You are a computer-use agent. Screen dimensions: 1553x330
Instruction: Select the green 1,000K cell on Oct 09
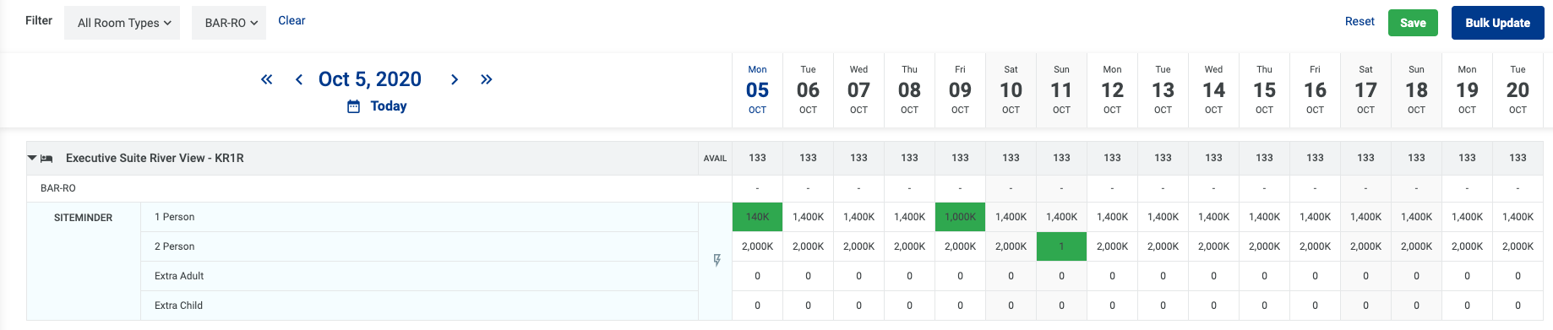tap(960, 217)
